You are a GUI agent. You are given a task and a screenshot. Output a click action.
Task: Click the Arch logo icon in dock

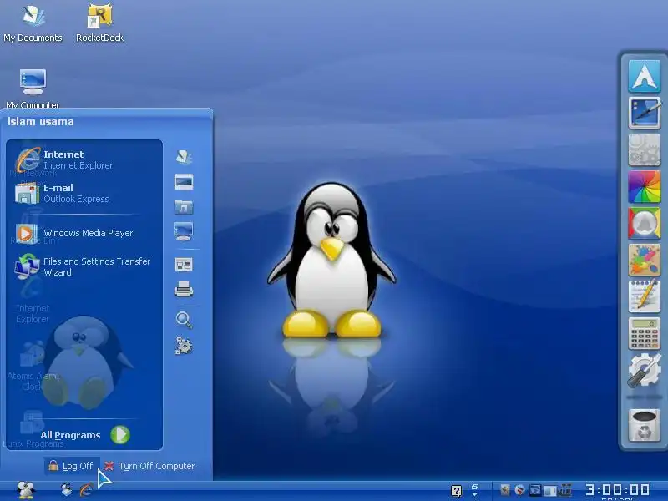coord(644,76)
